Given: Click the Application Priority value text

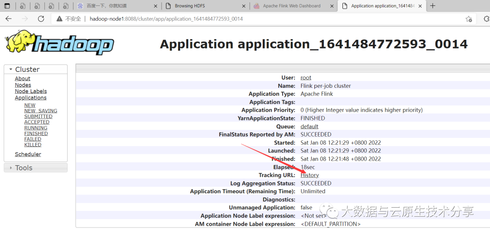Looking at the screenshot, I should [362, 110].
